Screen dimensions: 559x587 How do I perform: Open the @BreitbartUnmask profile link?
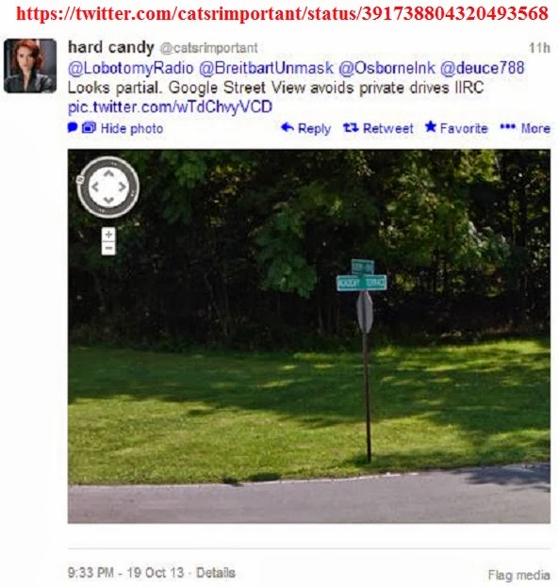[x=266, y=68]
